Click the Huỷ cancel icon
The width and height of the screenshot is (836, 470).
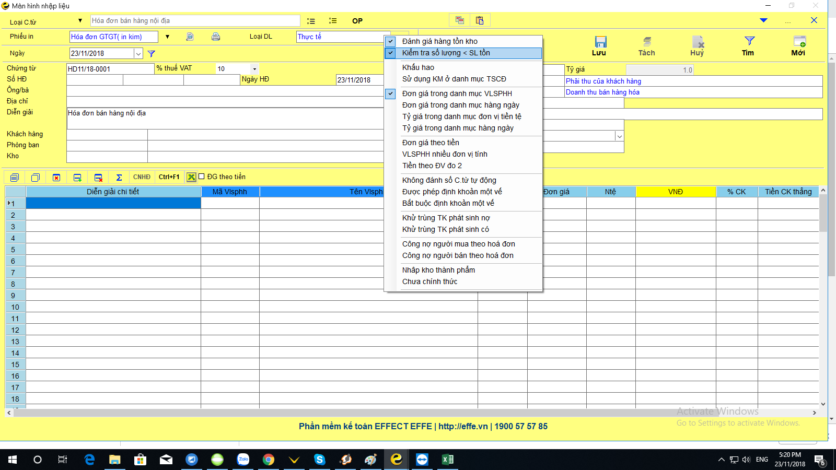[x=698, y=42]
